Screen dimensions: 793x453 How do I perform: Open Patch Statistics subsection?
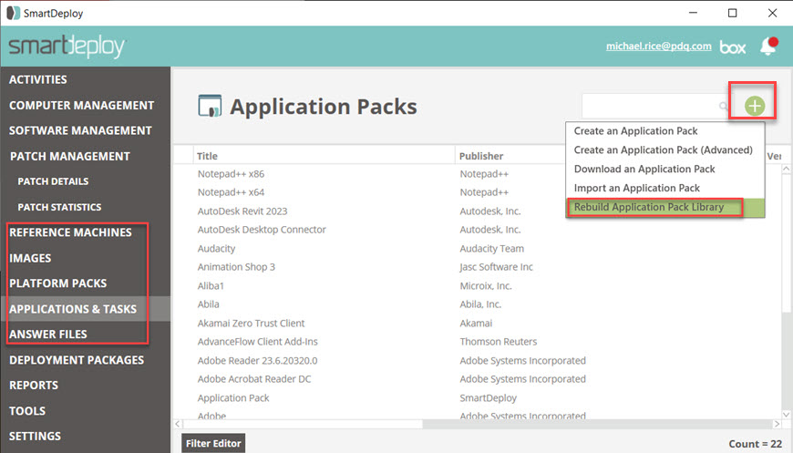click(x=59, y=207)
